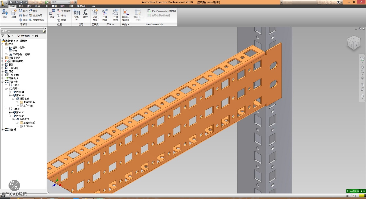Image resolution: width=366 pixels, height=199 pixels.
Task: Click the browser filter funnel icon
Action: coord(3,36)
